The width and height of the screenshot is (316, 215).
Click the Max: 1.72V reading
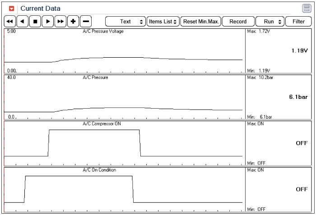pyautogui.click(x=258, y=31)
